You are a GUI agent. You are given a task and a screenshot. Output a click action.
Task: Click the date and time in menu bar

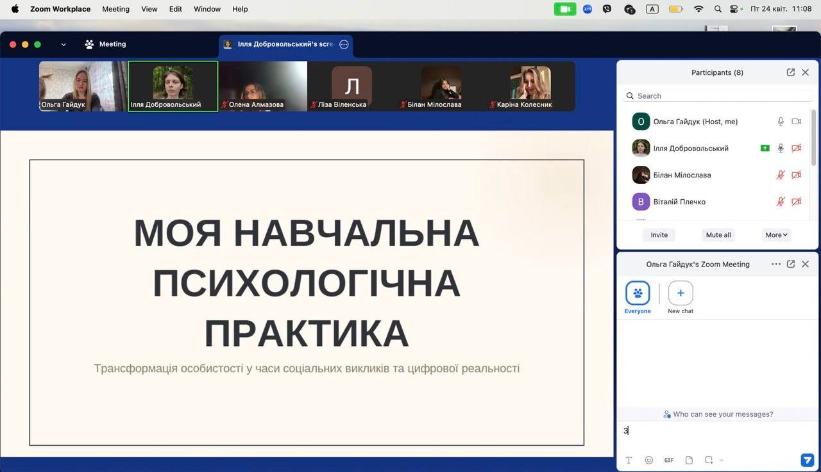point(781,9)
